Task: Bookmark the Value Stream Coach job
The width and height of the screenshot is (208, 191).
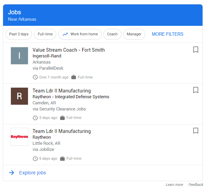Action: click(196, 50)
